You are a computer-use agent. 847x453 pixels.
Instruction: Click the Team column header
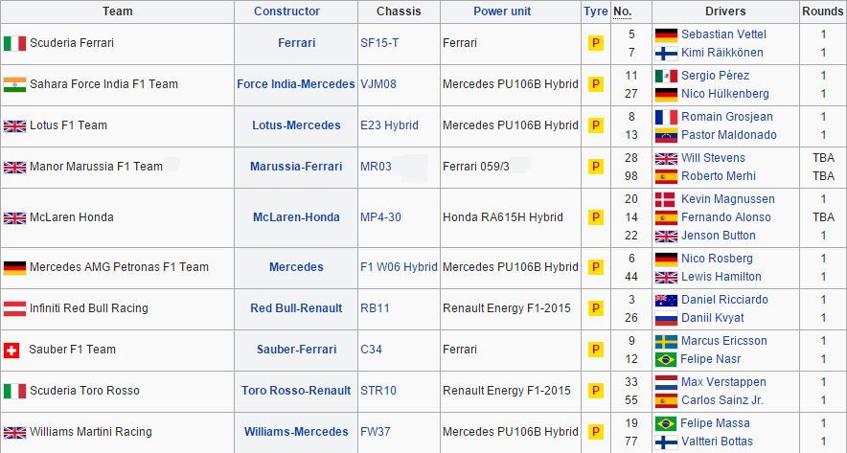(117, 11)
